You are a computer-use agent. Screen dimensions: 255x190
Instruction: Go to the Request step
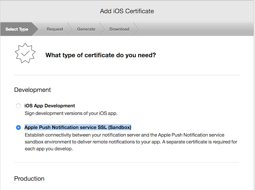55,29
